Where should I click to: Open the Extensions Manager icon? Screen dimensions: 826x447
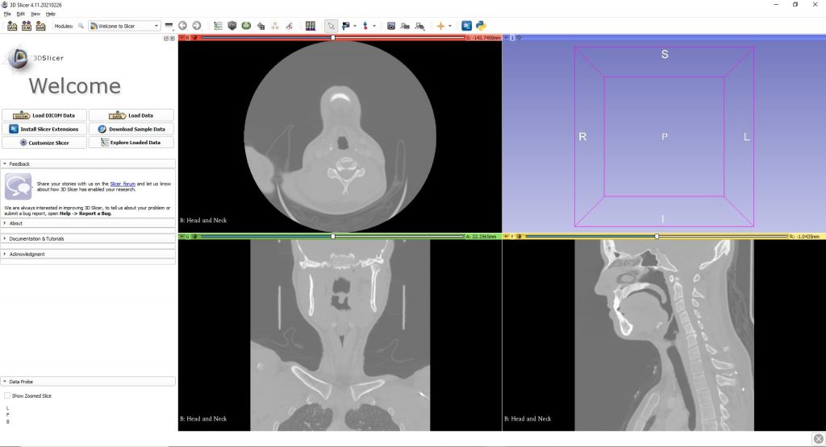point(466,26)
